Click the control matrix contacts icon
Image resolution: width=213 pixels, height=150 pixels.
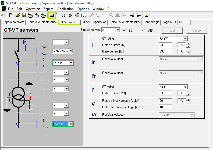click(64, 15)
